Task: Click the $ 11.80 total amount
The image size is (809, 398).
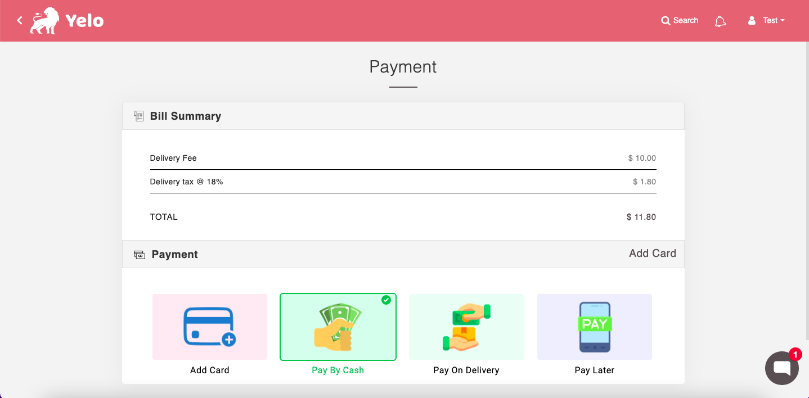Action: [x=641, y=217]
